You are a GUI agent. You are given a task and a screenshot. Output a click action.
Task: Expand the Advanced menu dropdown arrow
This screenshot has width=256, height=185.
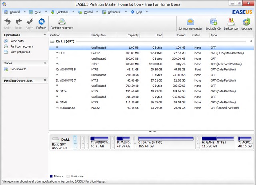pyautogui.click(x=126, y=12)
